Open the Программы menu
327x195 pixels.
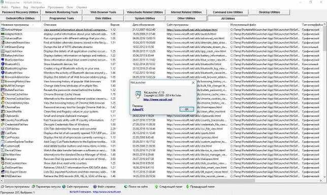coord(56,7)
